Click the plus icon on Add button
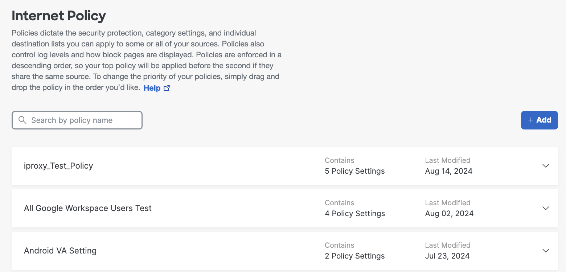Image resolution: width=566 pixels, height=272 pixels. tap(530, 120)
